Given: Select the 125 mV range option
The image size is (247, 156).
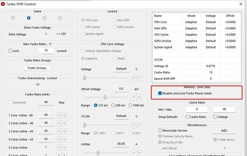Looking at the screenshot, I should click(x=96, y=105).
